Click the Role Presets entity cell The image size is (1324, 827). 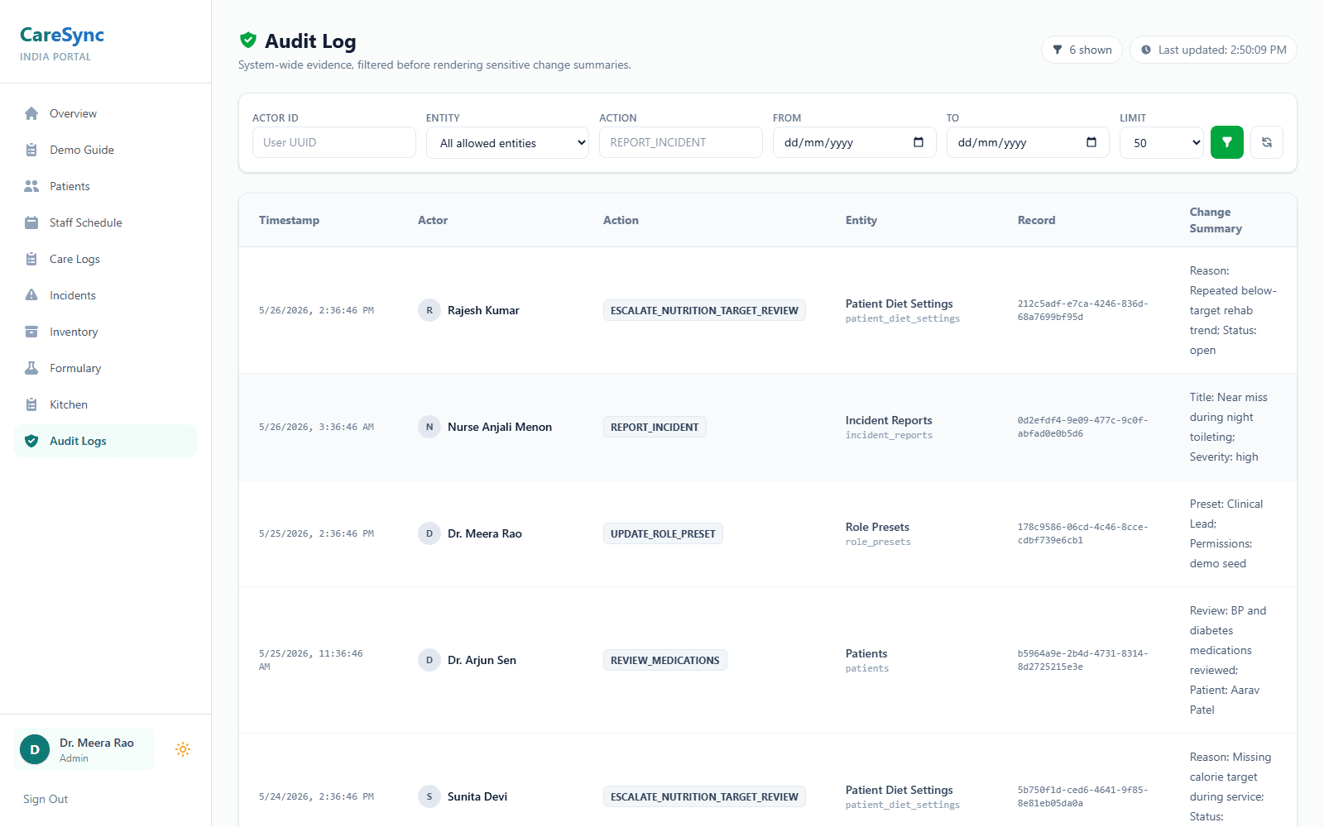coord(878,533)
